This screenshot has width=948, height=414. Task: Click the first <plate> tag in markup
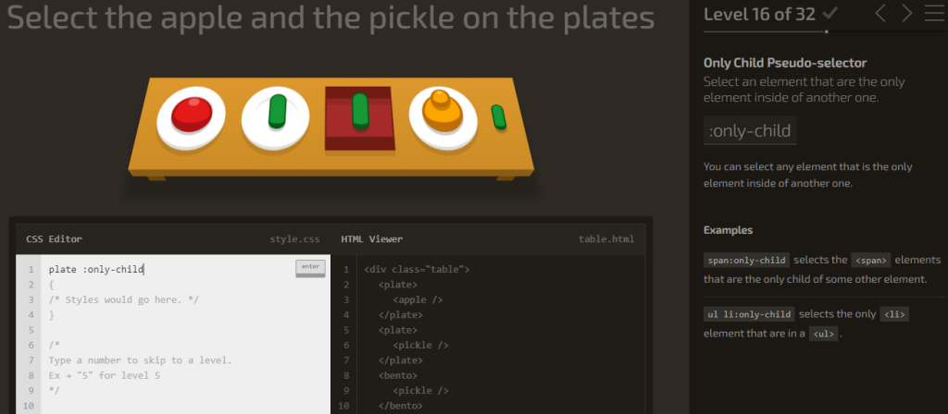[398, 285]
